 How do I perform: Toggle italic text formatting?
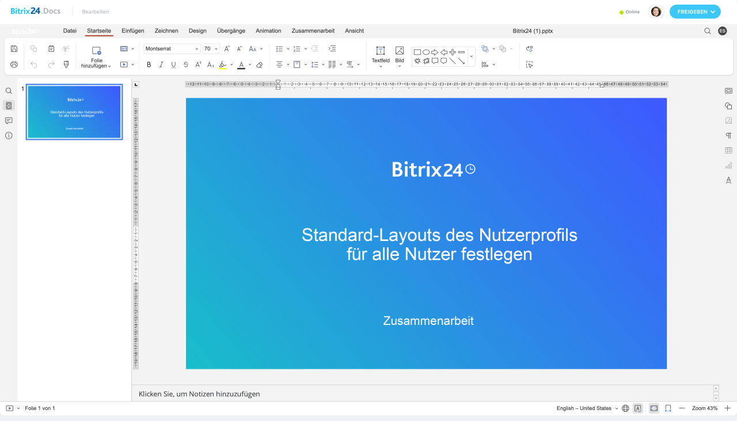pyautogui.click(x=161, y=65)
